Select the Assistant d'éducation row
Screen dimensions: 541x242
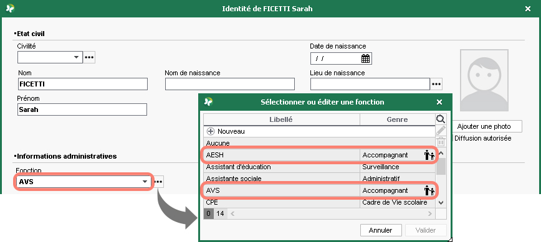coord(319,167)
